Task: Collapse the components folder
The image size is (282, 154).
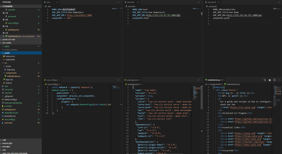Action: [11, 73]
